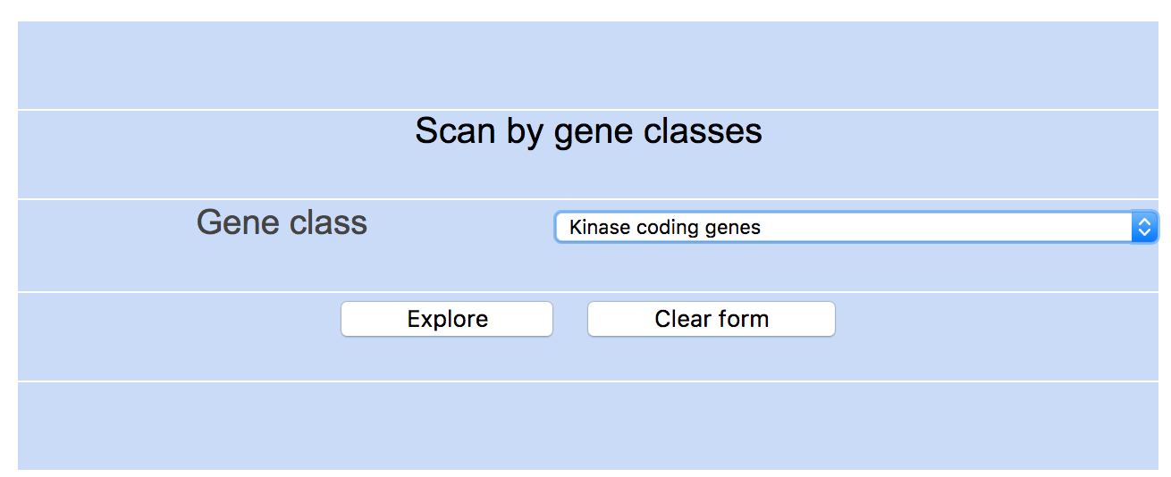Click the word 'Clear' on the button
The width and height of the screenshot is (1171, 477).
[686, 319]
